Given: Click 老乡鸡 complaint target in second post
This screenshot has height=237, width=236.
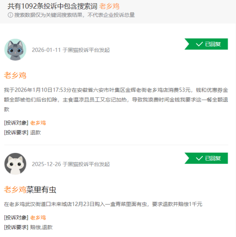Looking at the screenshot, I should pyautogui.click(x=38, y=218).
